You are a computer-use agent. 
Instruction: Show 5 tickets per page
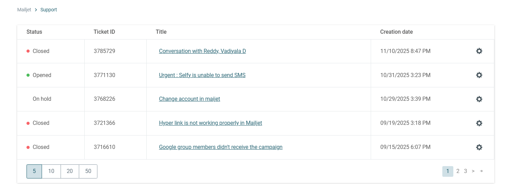click(34, 171)
